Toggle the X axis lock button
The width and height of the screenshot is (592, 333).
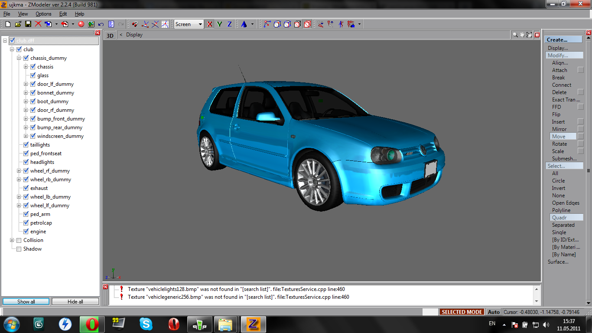(x=210, y=24)
